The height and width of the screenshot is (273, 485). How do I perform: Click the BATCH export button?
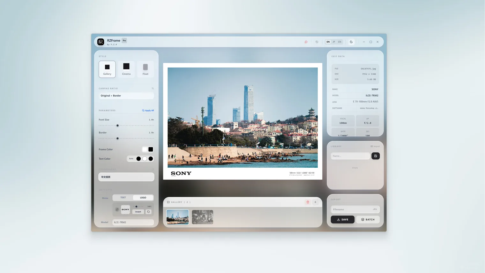[x=368, y=219]
